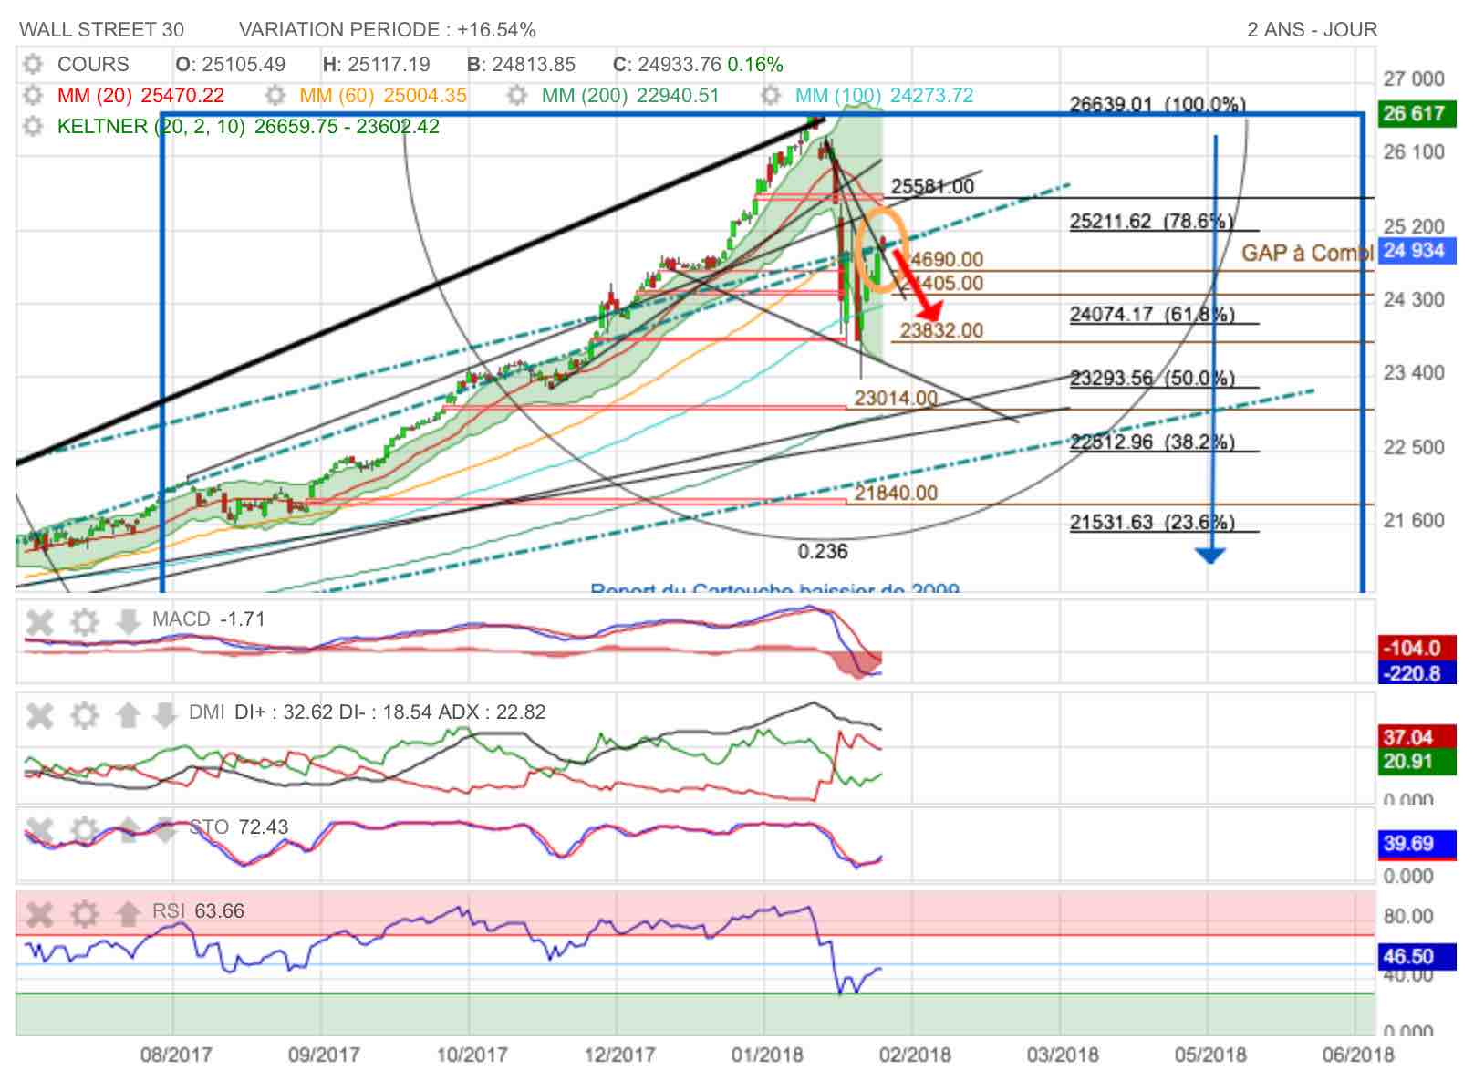Click the 26639.01 (100.0%) Fibonacci label
This screenshot has height=1071, width=1474.
[x=1157, y=104]
